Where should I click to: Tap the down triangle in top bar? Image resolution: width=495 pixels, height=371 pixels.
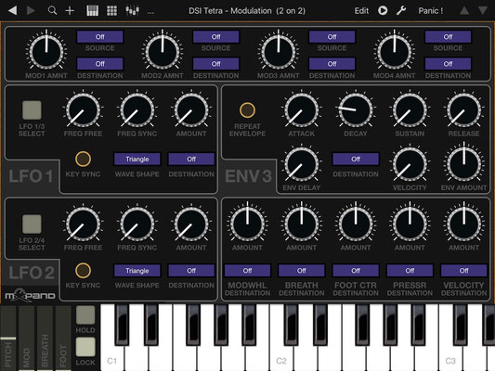coord(483,11)
